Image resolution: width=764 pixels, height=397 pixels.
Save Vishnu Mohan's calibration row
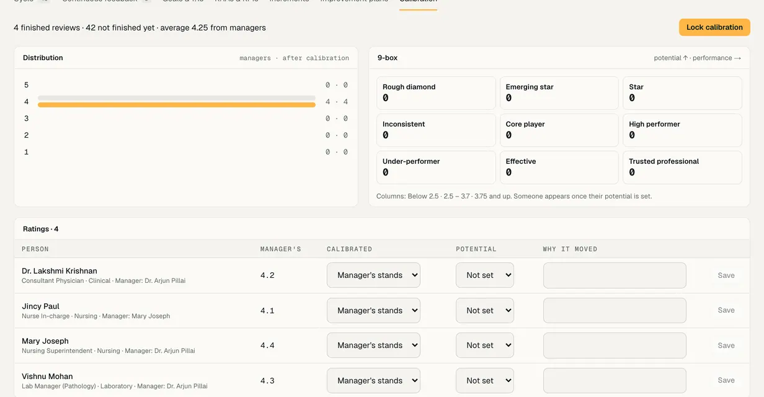726,380
